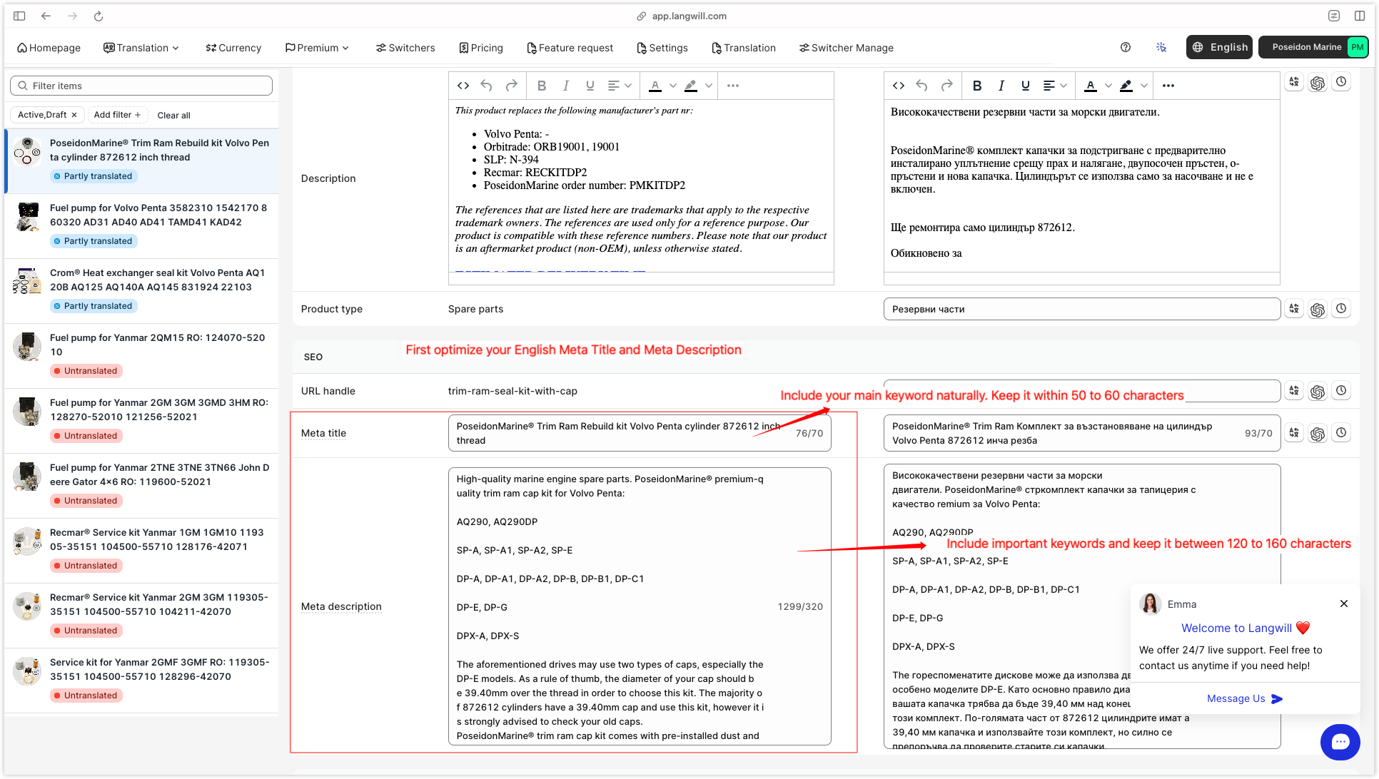Click the English Meta title field

(640, 433)
